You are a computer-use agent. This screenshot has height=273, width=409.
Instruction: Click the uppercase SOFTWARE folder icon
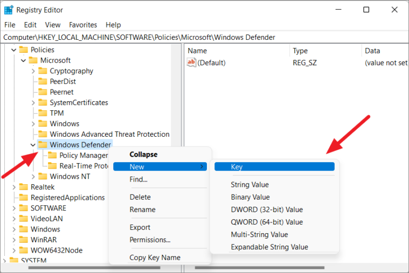[24, 208]
